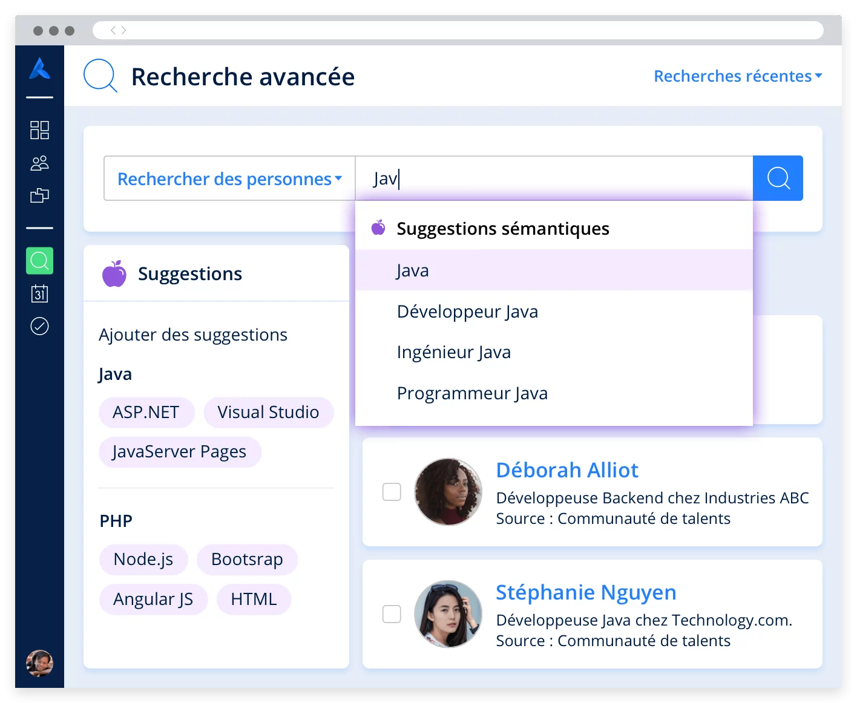Check the box beside Déborah Alliot

tap(392, 492)
